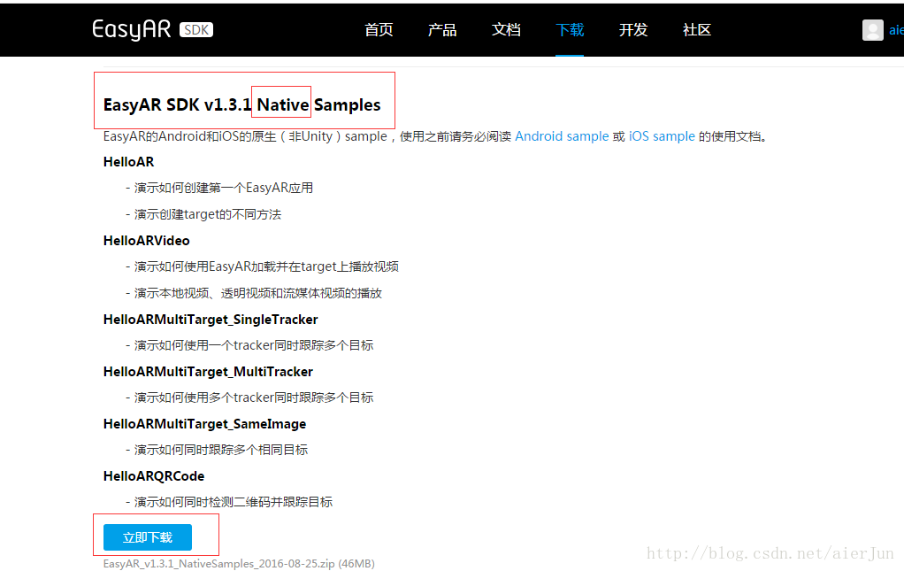Viewport: 904px width, 571px height.
Task: Select the HelloARVideo heading
Action: [x=147, y=241]
